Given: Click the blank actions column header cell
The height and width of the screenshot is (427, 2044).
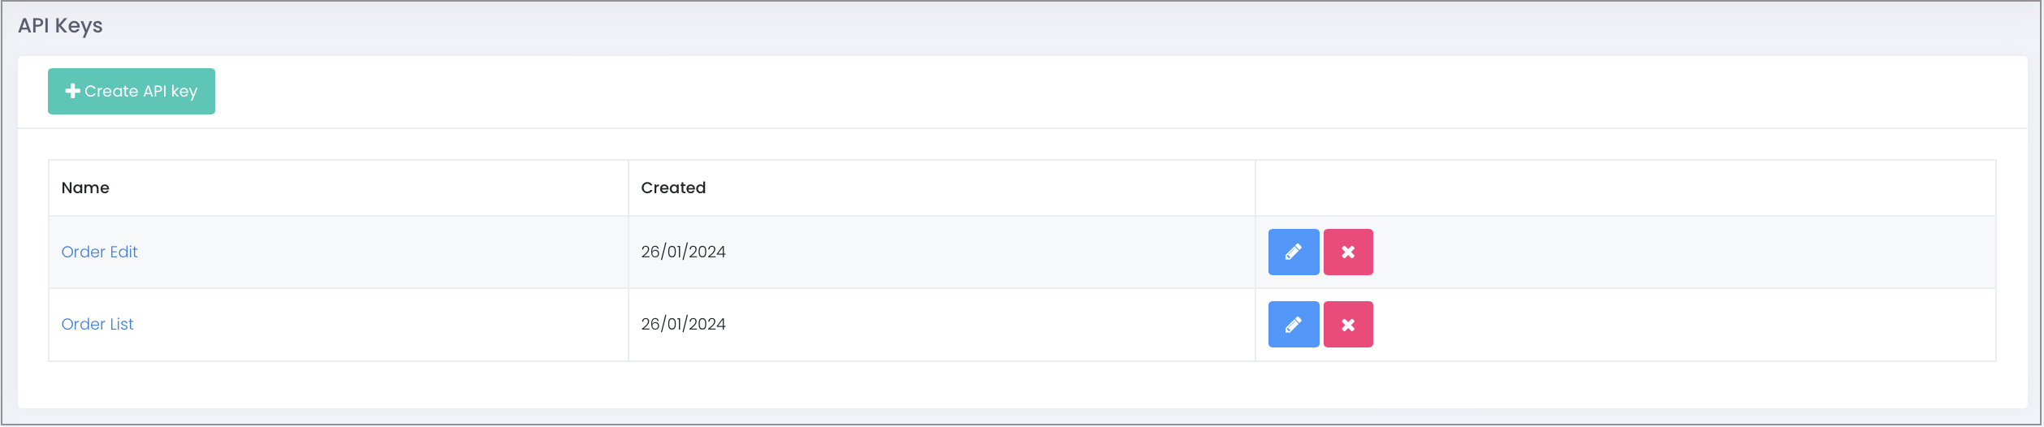Looking at the screenshot, I should click(x=1624, y=188).
